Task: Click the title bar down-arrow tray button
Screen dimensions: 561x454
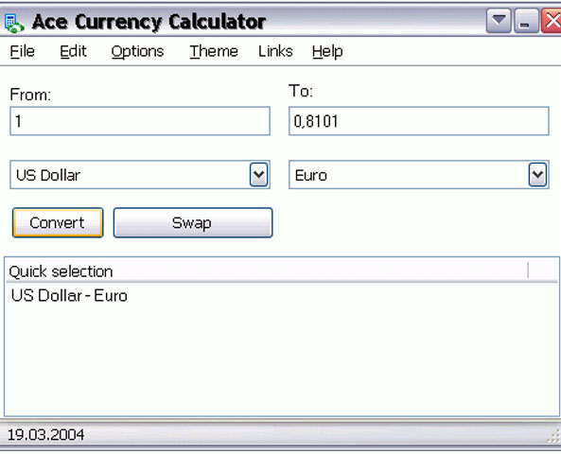Action: 499,21
